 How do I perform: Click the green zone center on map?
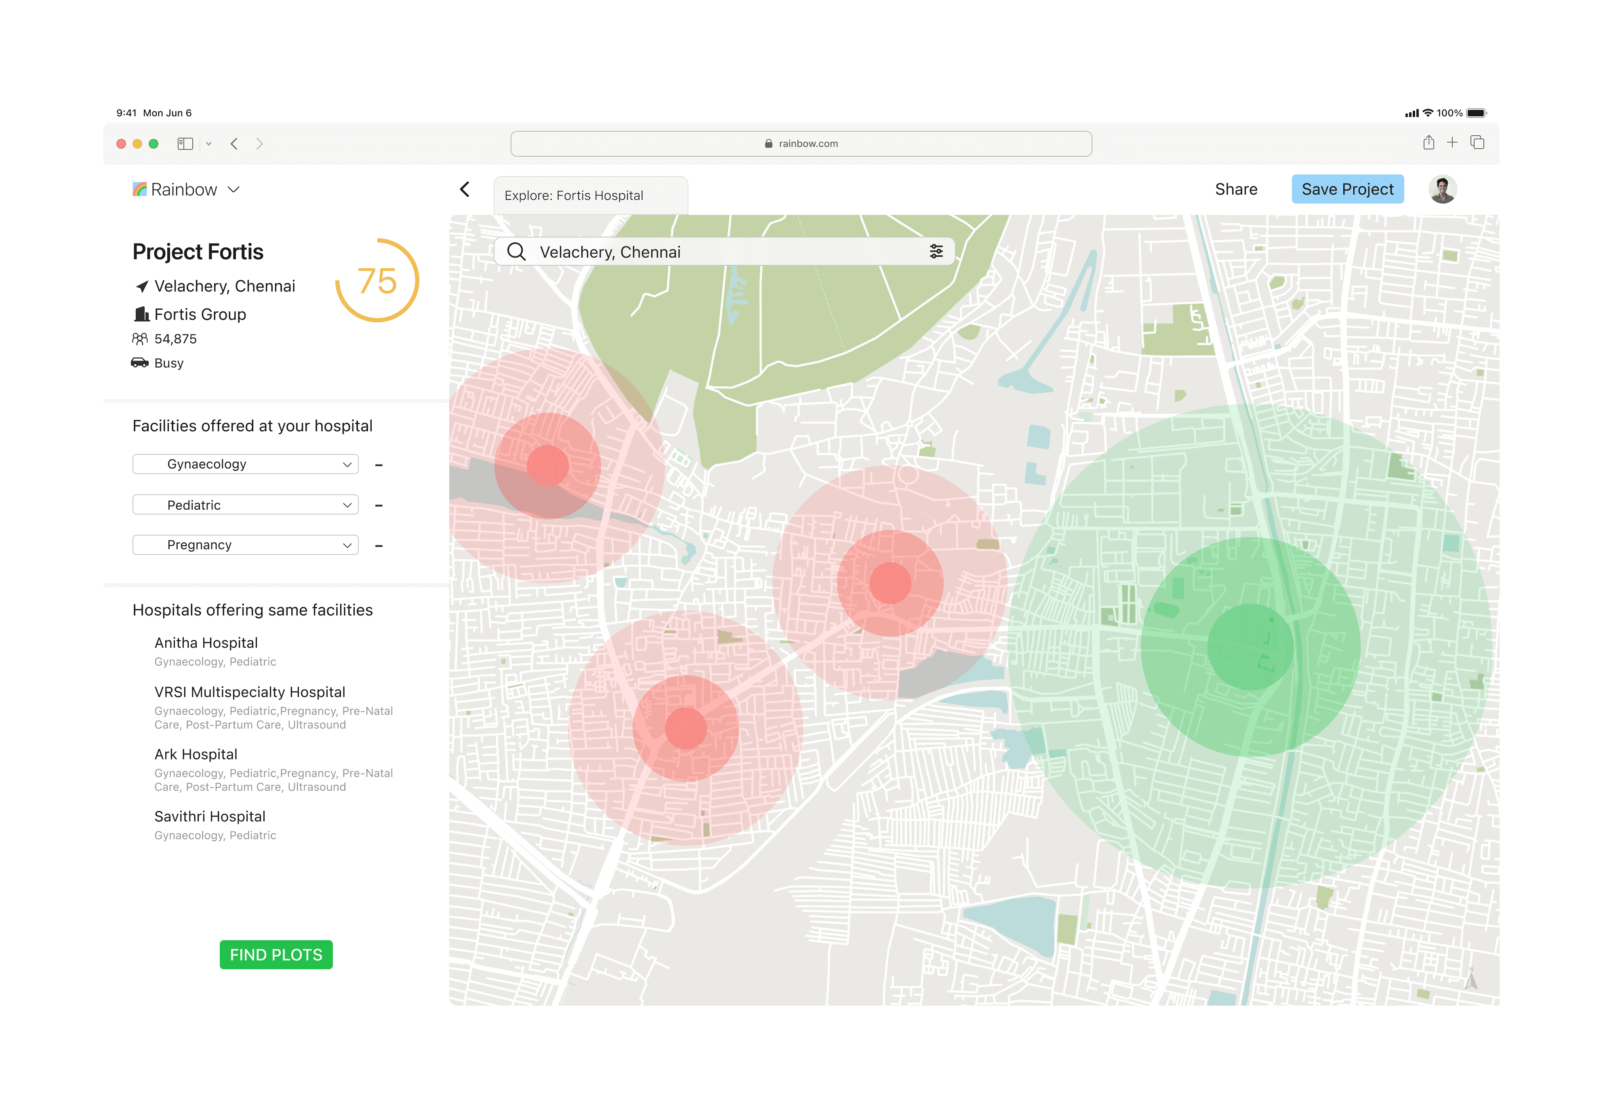coord(1250,647)
